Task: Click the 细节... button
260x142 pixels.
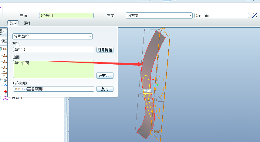Action: (x=105, y=76)
